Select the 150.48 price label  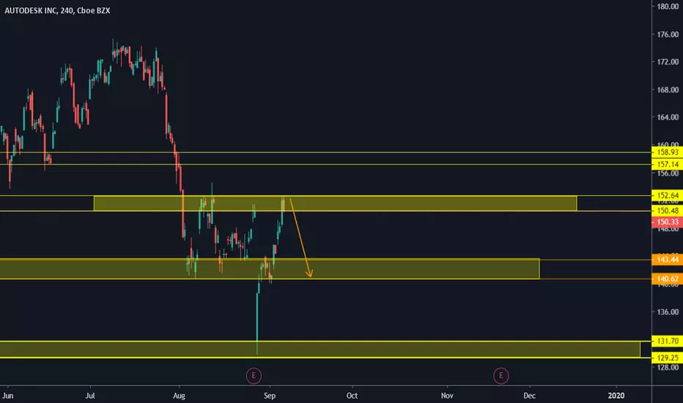tap(668, 210)
